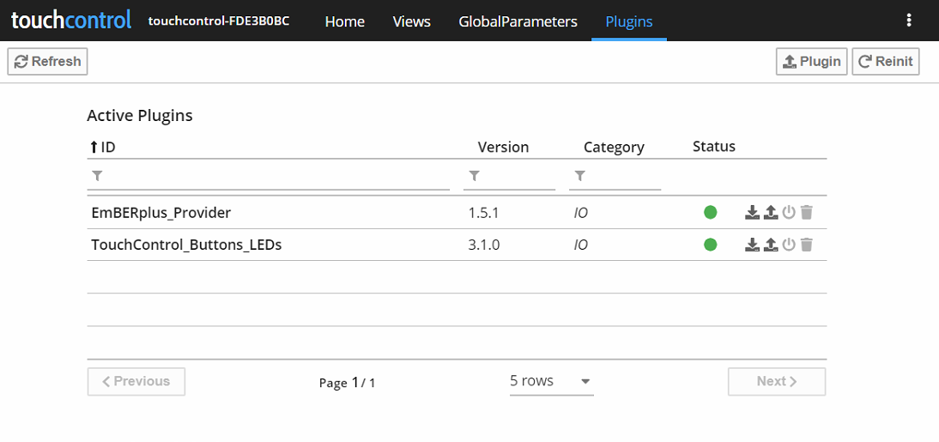Delete the EmBERplus_Provider plugin via trash icon
Viewport: 939px width, 442px height.
pyautogui.click(x=806, y=213)
